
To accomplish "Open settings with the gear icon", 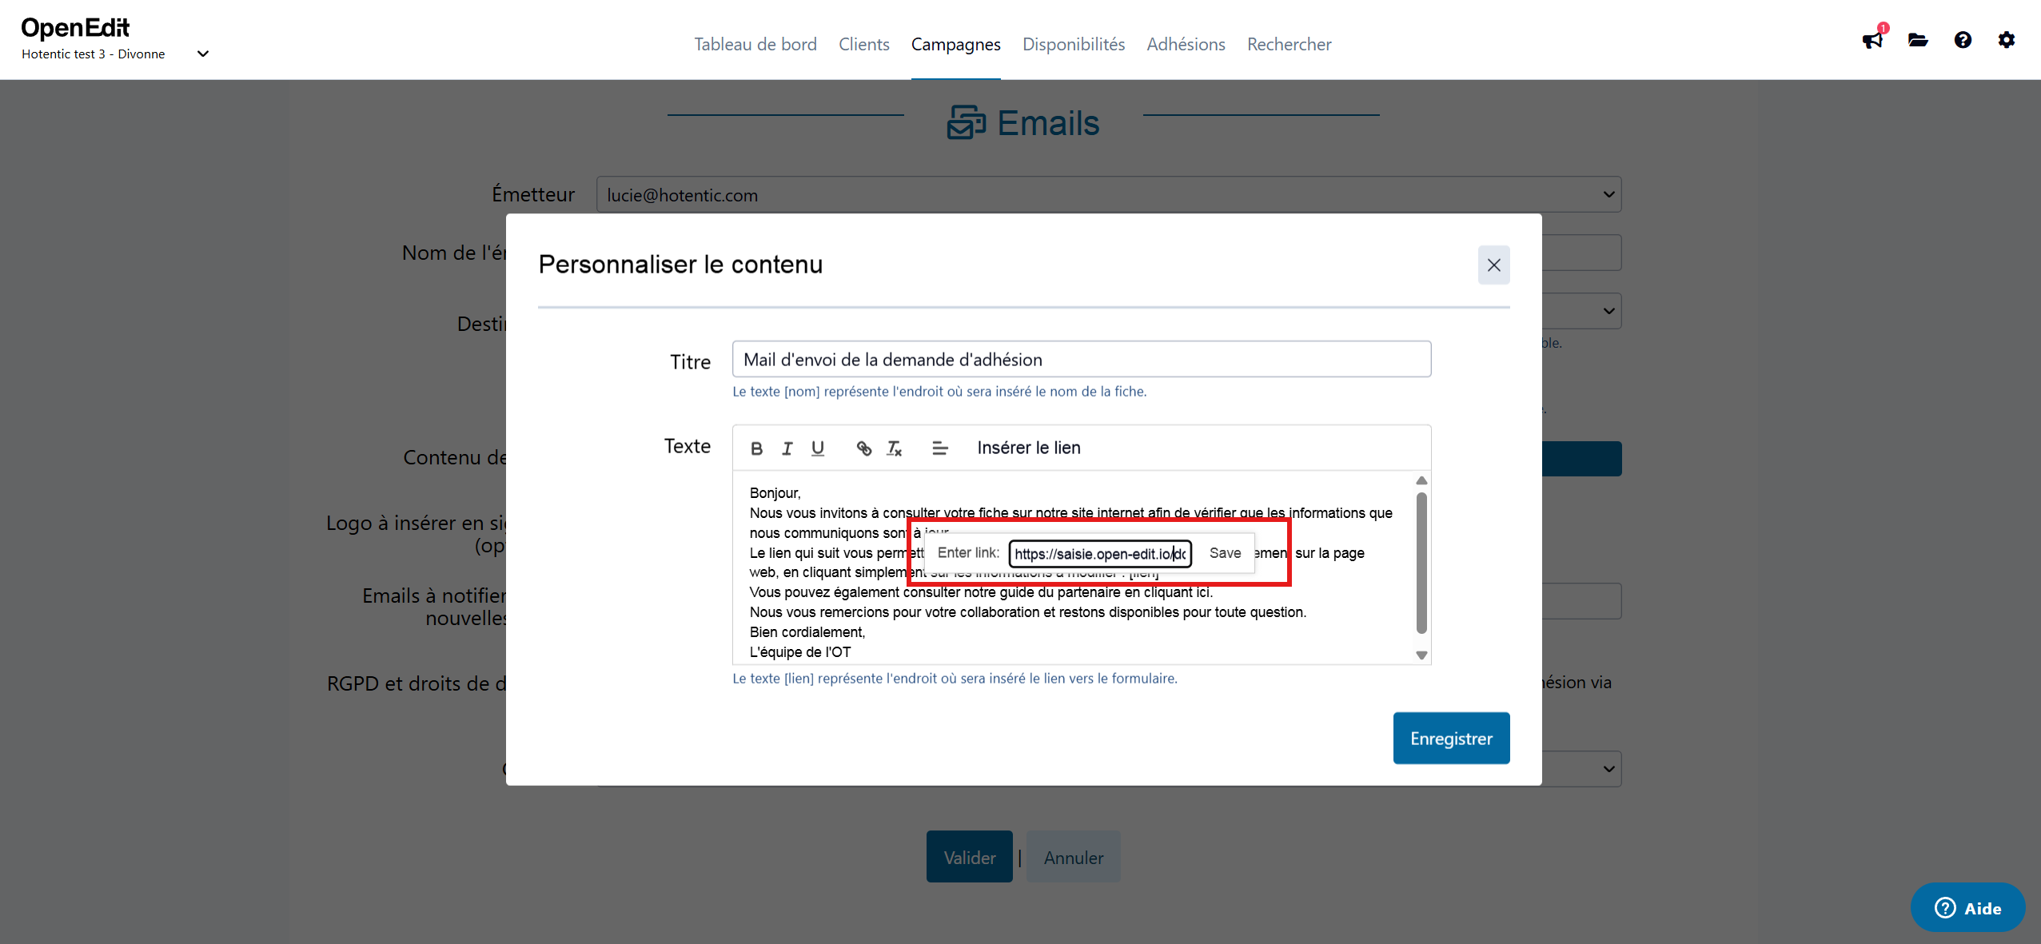I will (2007, 40).
